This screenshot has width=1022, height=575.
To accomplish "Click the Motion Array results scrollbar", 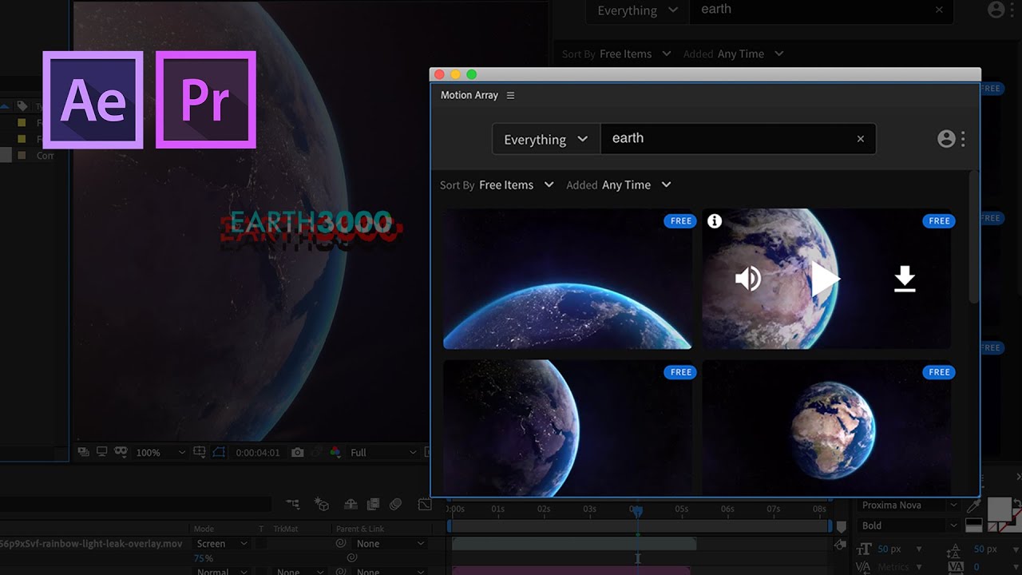I will (x=973, y=238).
